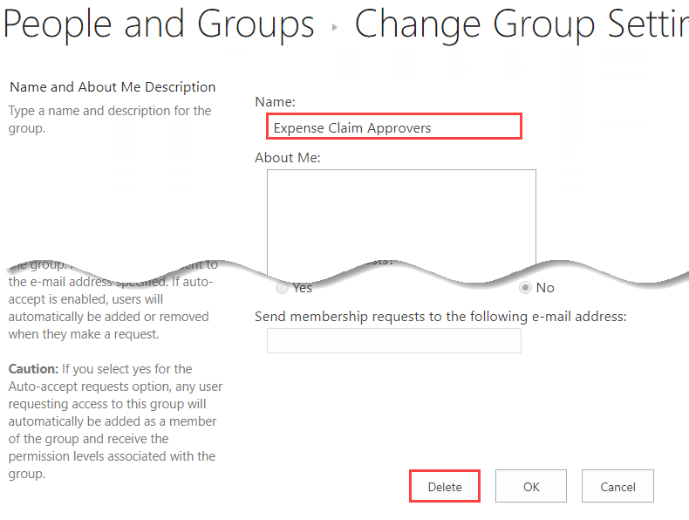This screenshot has width=689, height=520.
Task: Focus the About Me text area
Action: (x=401, y=218)
